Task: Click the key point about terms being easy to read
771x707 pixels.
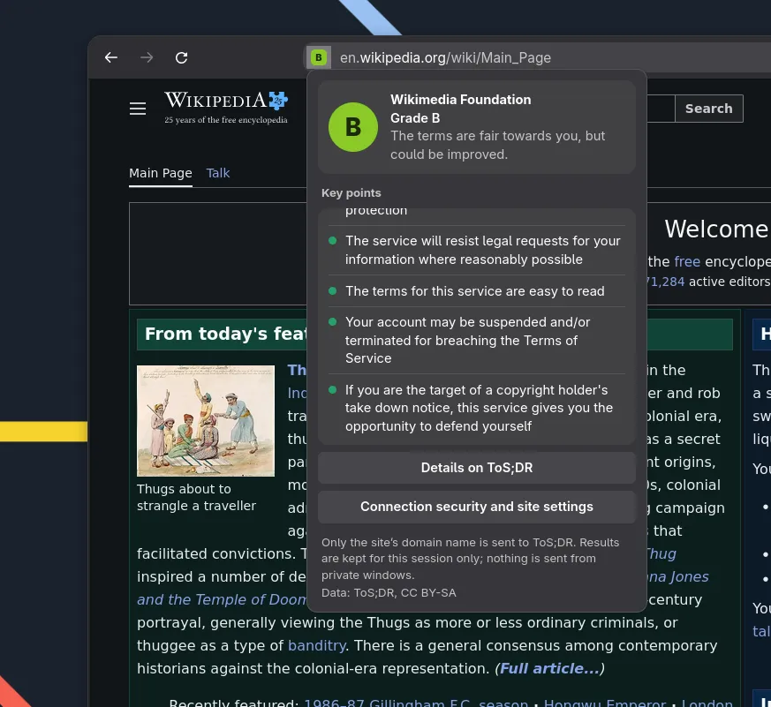Action: tap(477, 291)
